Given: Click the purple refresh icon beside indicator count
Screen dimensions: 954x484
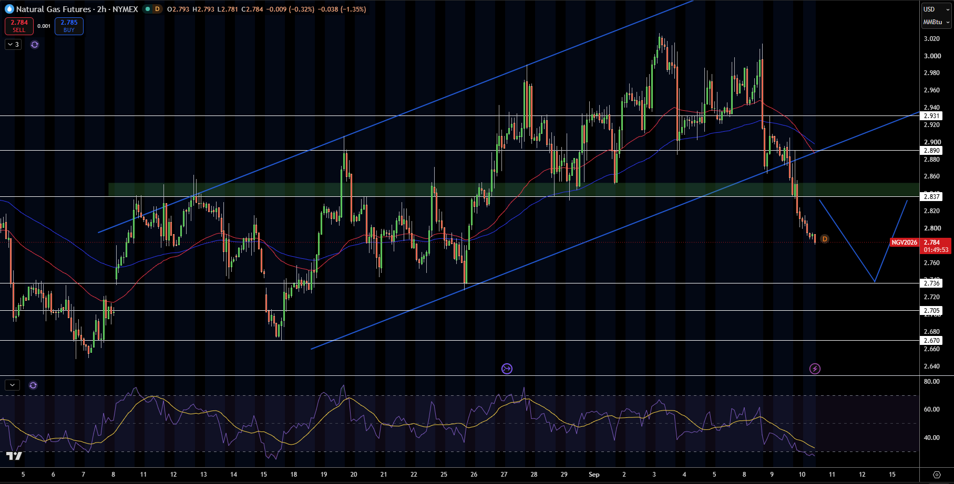Looking at the screenshot, I should click(35, 45).
